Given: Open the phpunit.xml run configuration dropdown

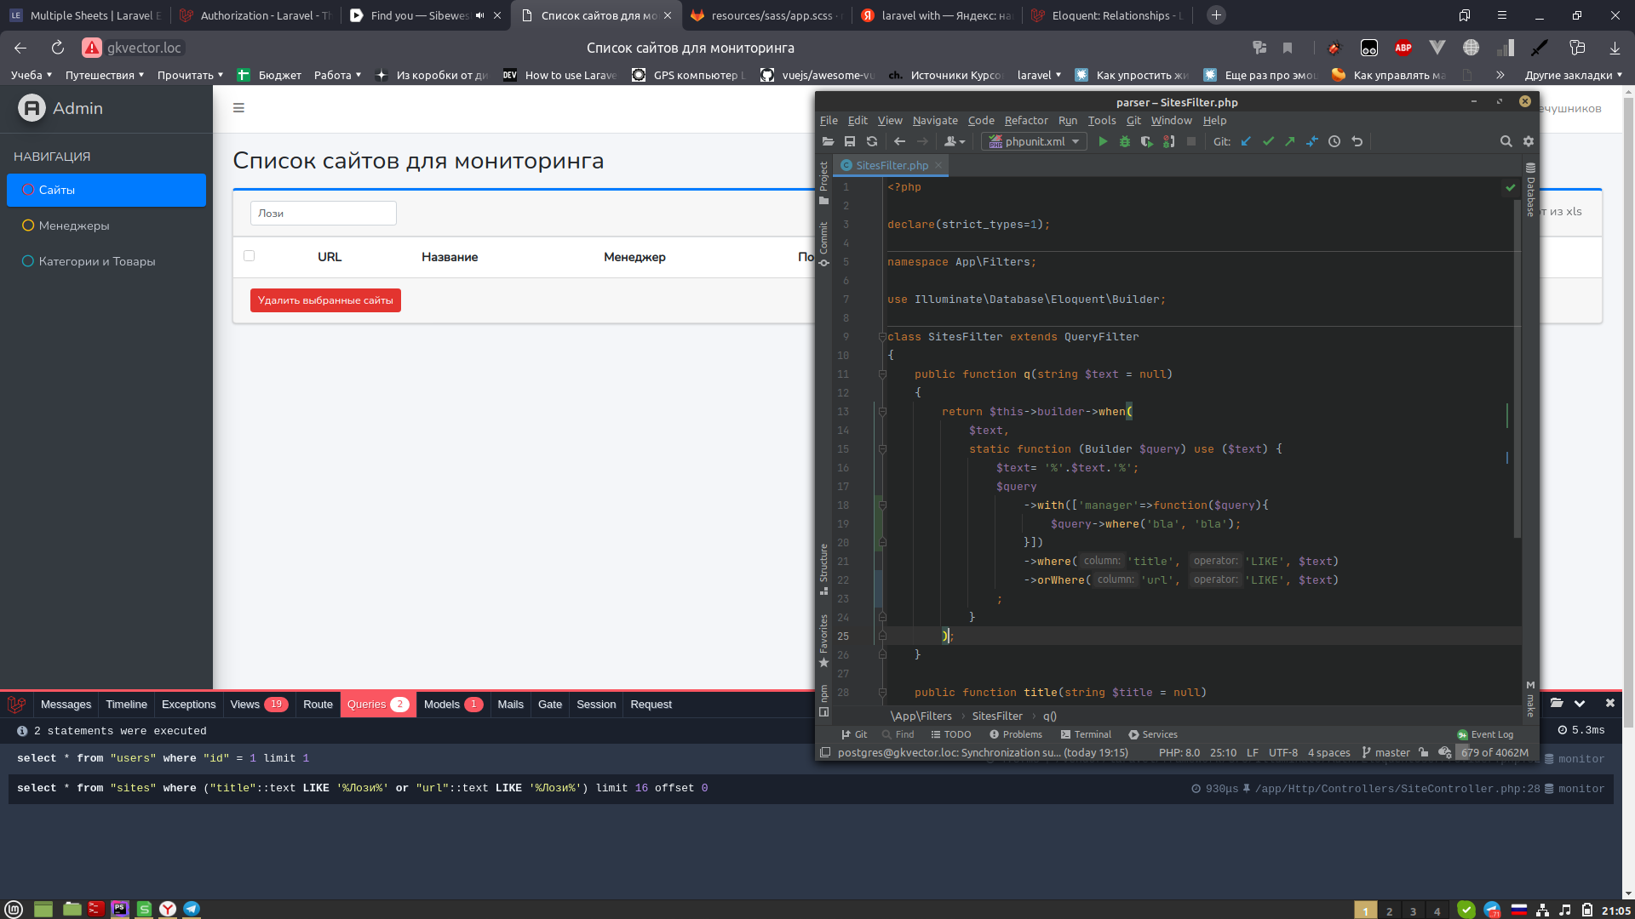Looking at the screenshot, I should [1034, 142].
